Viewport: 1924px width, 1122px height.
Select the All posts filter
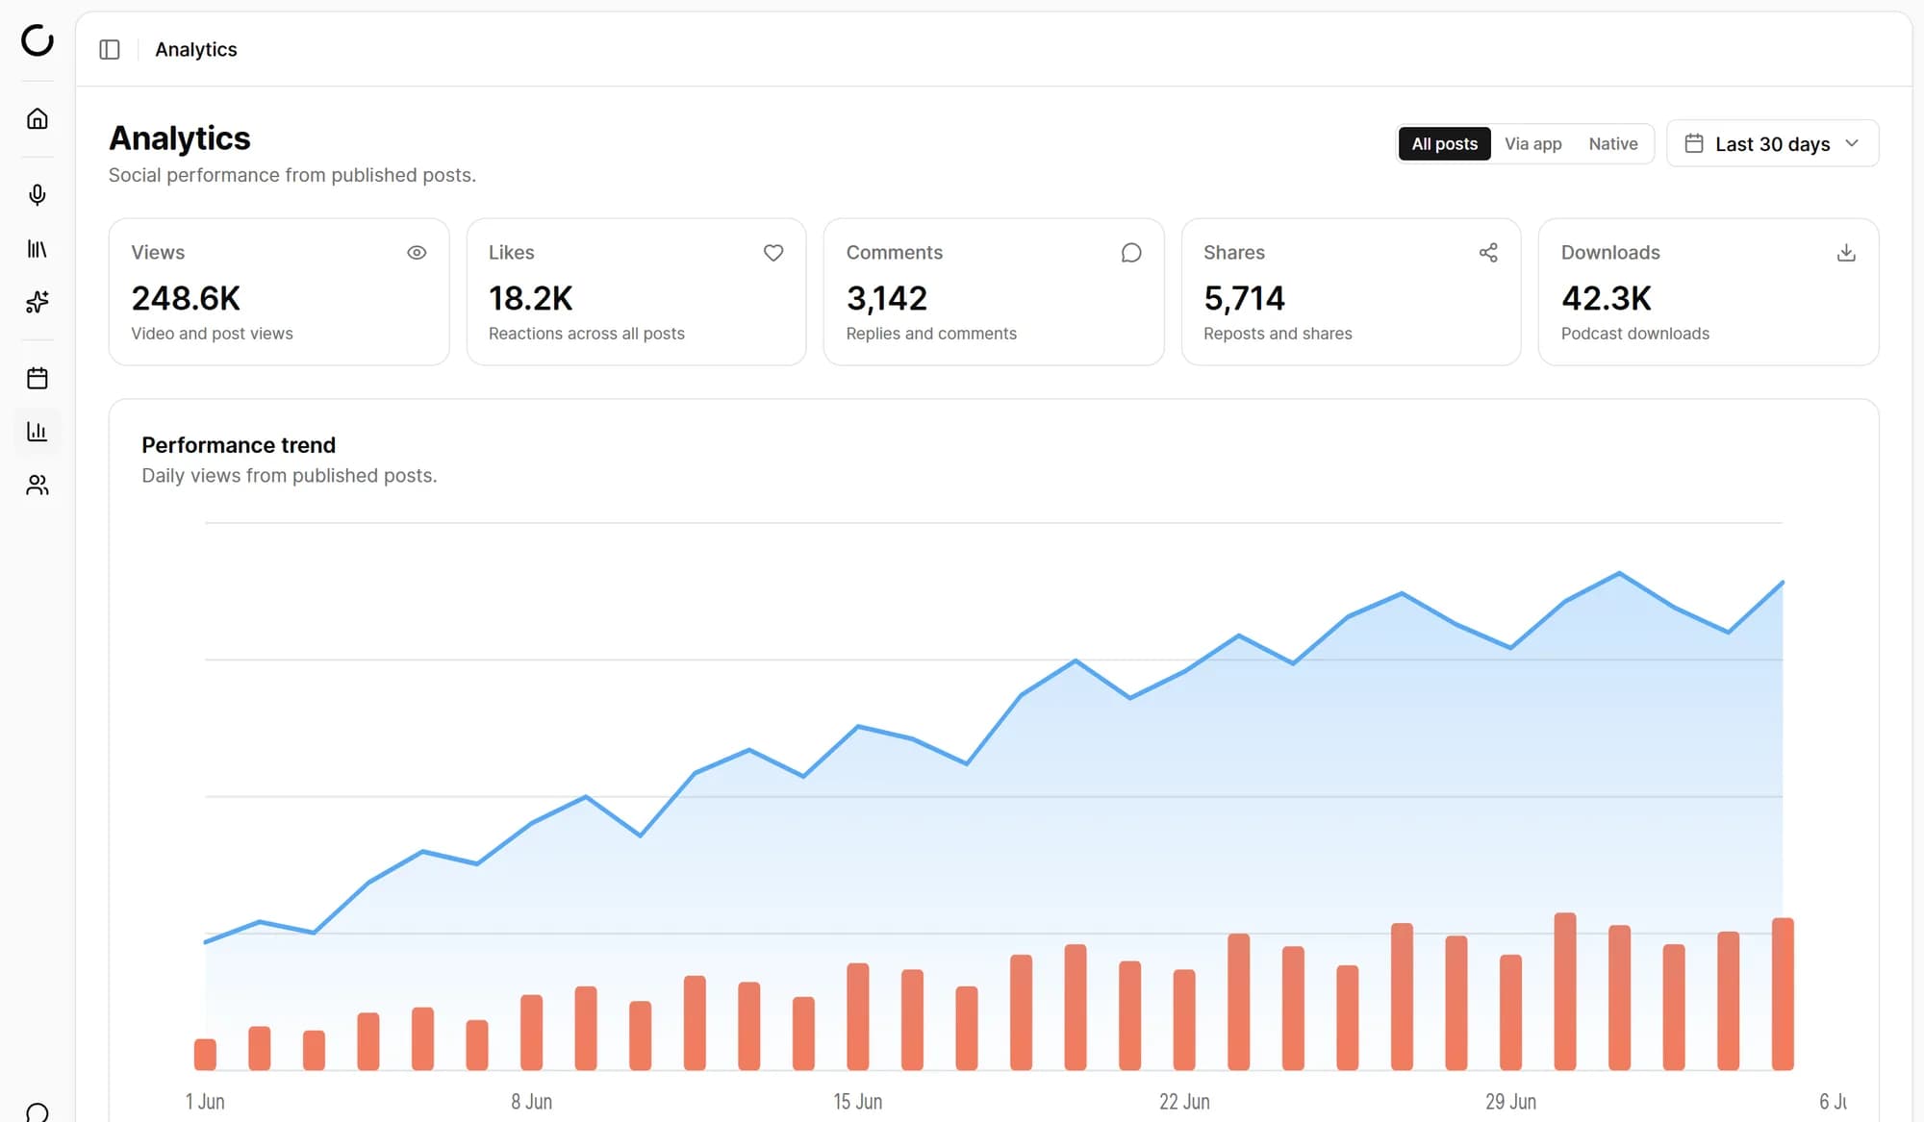1444,143
